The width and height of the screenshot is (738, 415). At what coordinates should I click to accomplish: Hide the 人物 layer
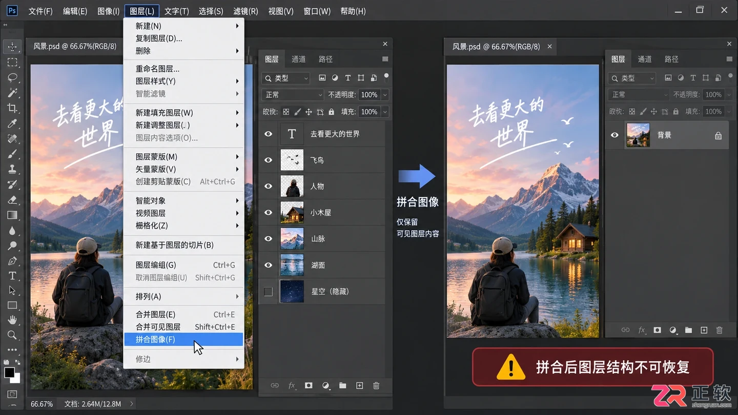tap(268, 186)
